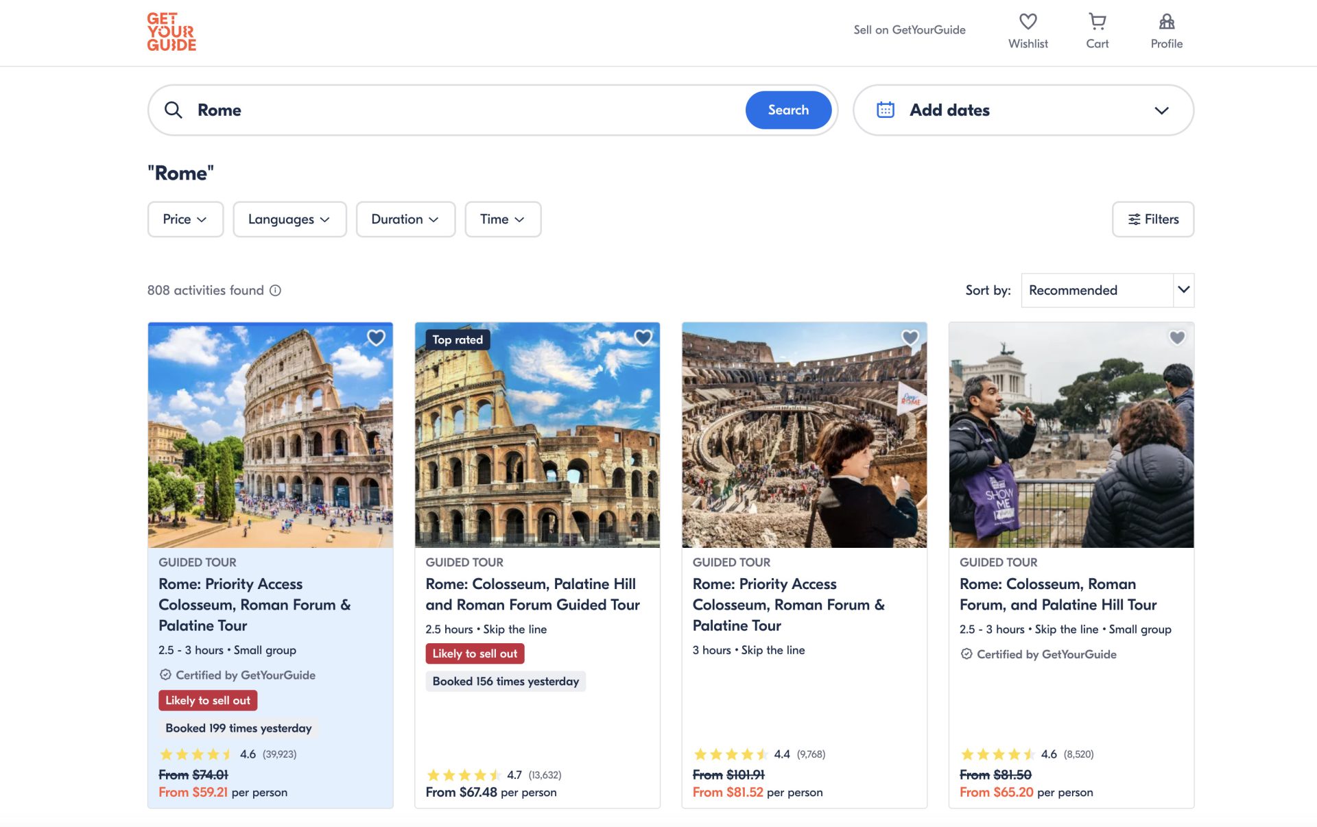Click the blue Search button

(x=788, y=110)
